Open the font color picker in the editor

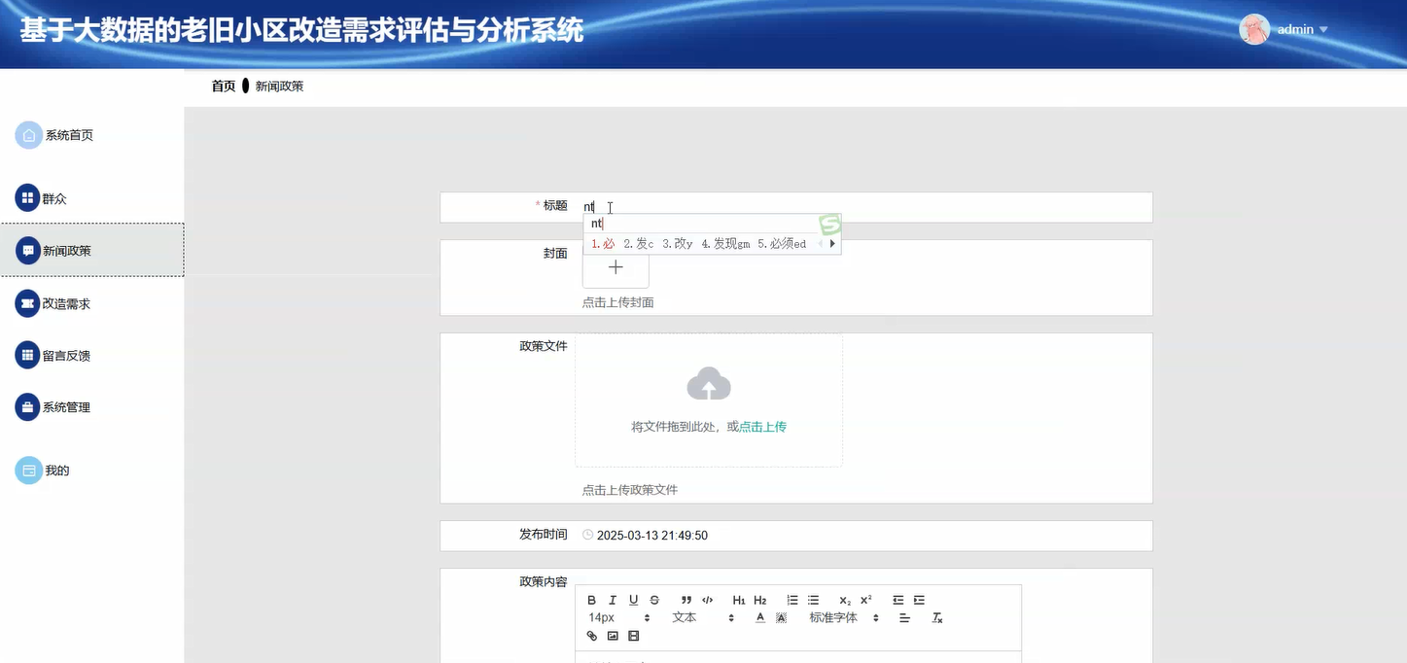759,617
